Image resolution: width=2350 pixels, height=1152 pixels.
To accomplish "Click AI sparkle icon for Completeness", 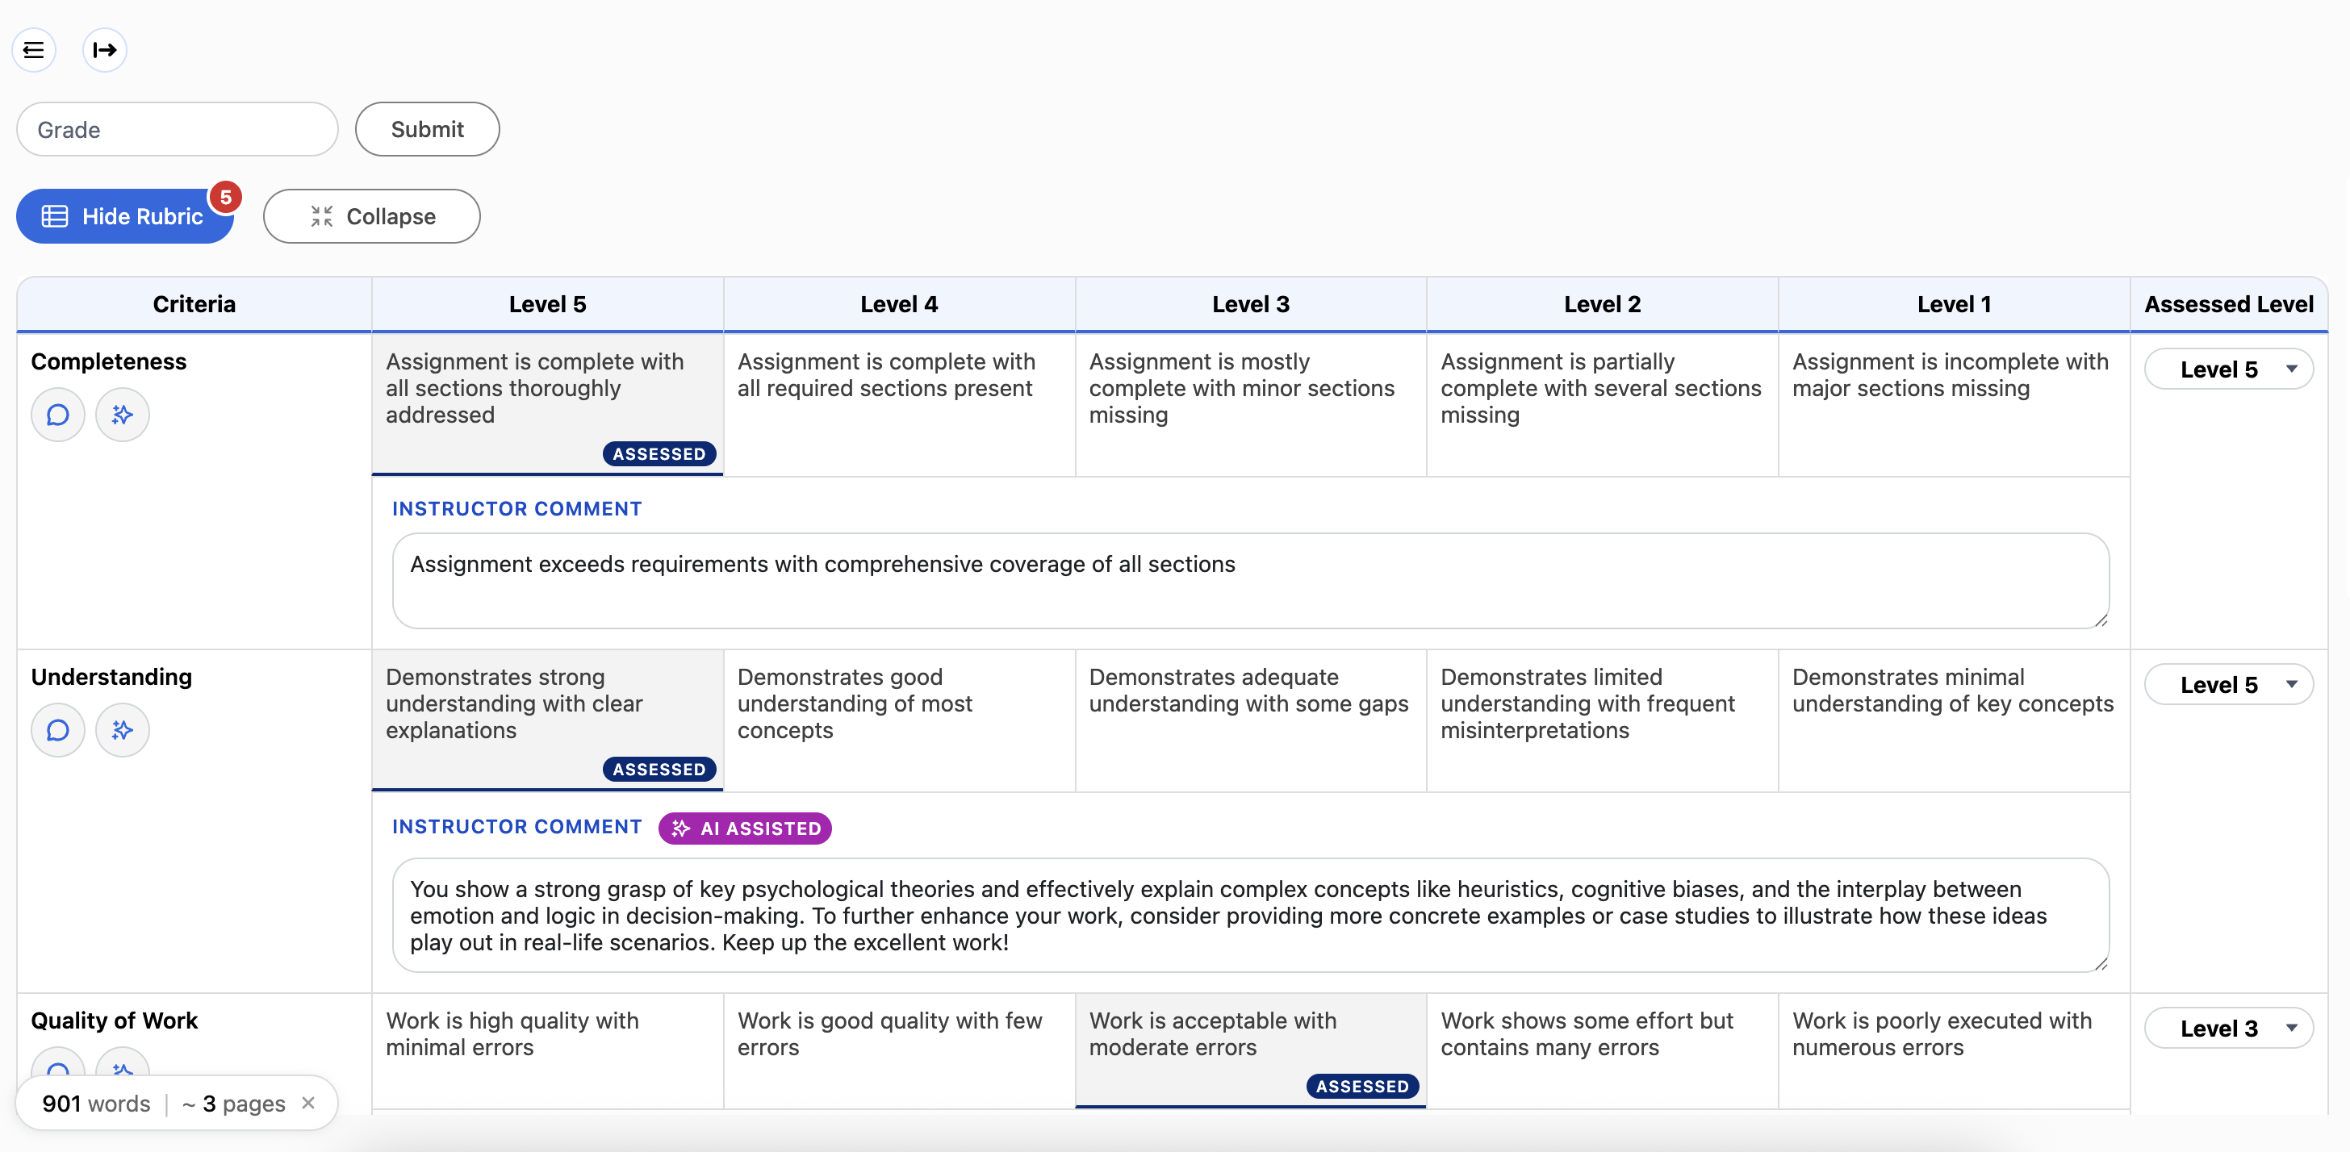I will click(122, 415).
